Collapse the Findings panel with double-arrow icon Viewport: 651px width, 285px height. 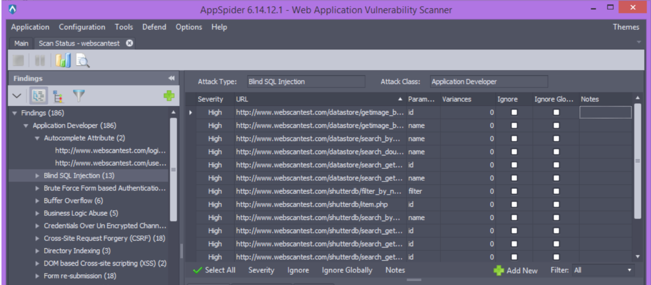(x=171, y=78)
